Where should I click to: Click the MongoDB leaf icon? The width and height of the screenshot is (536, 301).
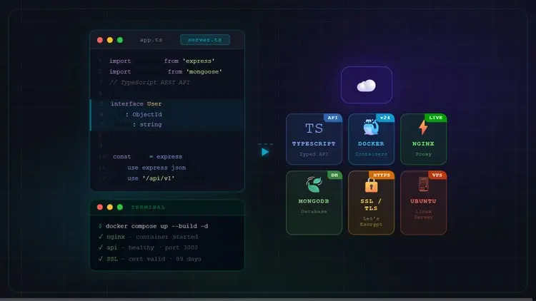(x=314, y=185)
